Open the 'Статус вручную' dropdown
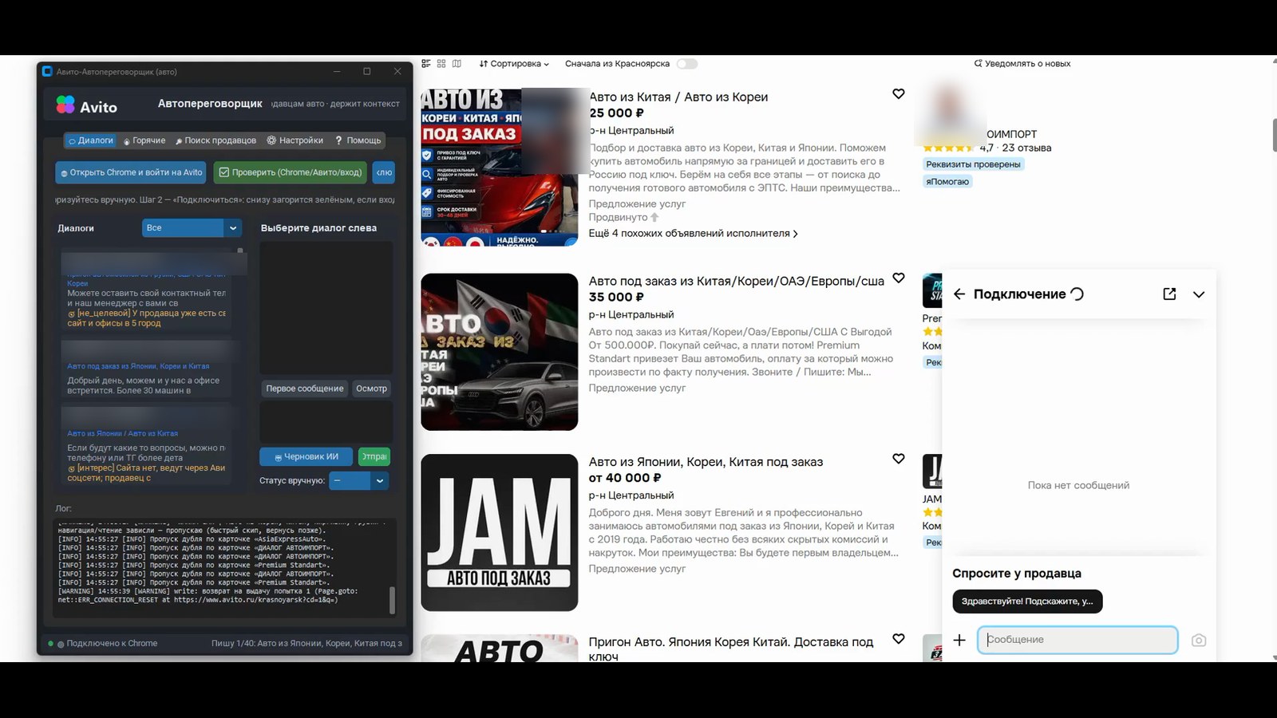 (x=359, y=480)
